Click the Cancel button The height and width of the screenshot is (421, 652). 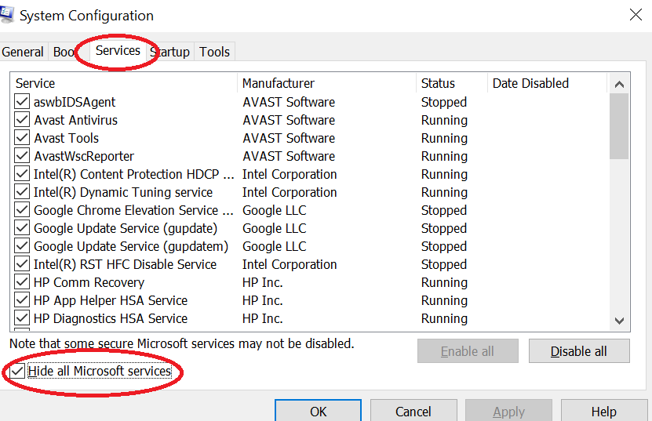click(x=413, y=412)
